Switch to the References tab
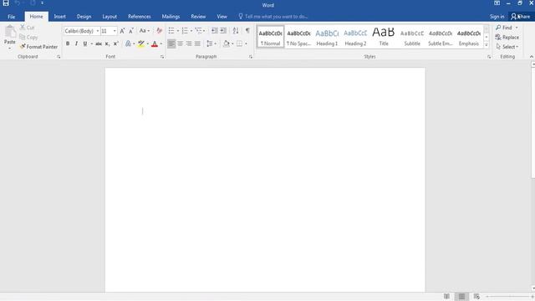Screen dimensions: 535x301 click(x=140, y=17)
